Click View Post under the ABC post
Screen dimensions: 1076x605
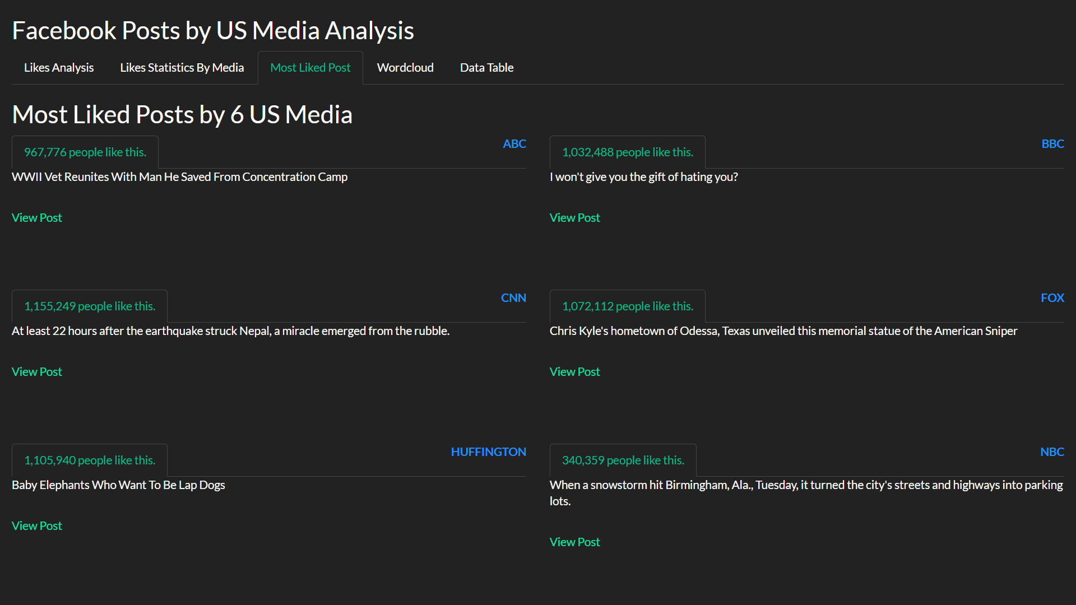pyautogui.click(x=37, y=218)
